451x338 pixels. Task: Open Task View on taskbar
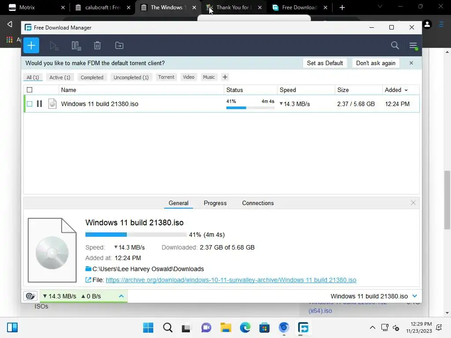[186, 327]
